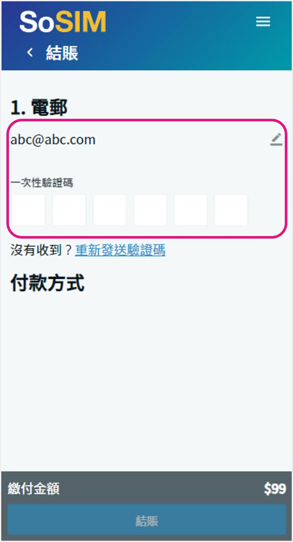293x542 pixels.
Task: Click the 結賬 page title in the header
Action: (62, 53)
